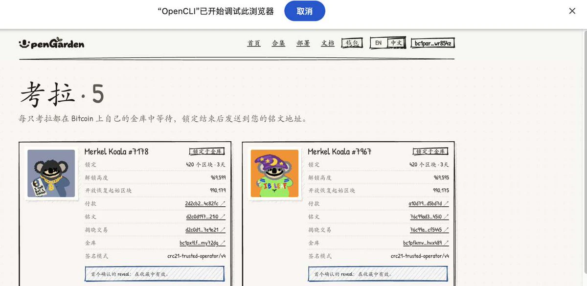Image resolution: width=587 pixels, height=286 pixels.
Task: Select the title Merkel Koala #7967
Action: point(339,152)
